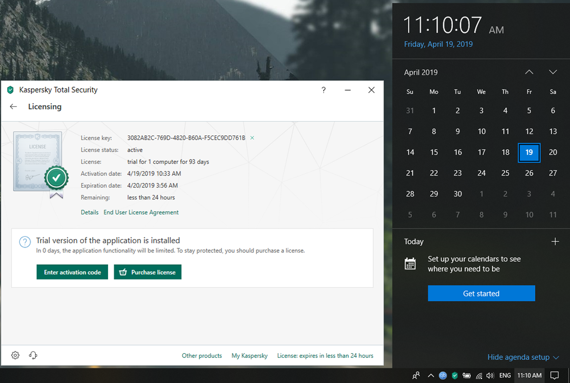Image resolution: width=570 pixels, height=383 pixels.
Task: Select March 31 in the calendar
Action: (410, 111)
